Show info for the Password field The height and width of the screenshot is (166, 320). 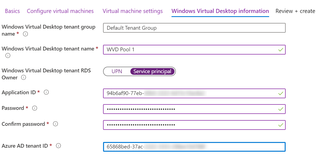pos(35,108)
